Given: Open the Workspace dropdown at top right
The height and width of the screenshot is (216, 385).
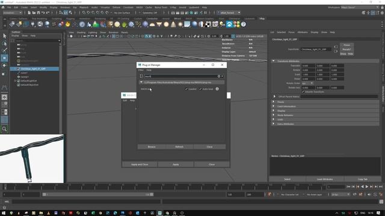Looking at the screenshot, I should click(x=360, y=7).
